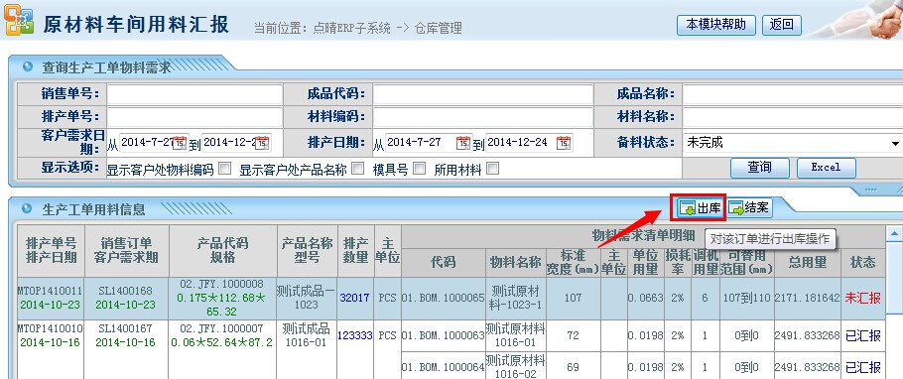
Task: Open calendar for 排产日期 start date
Action: pos(464,142)
